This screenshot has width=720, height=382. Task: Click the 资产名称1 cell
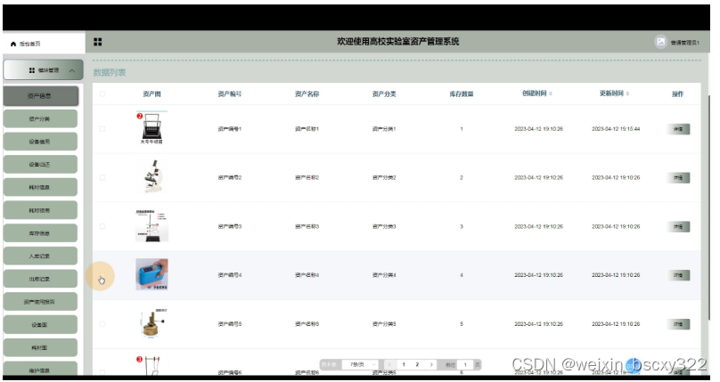307,129
